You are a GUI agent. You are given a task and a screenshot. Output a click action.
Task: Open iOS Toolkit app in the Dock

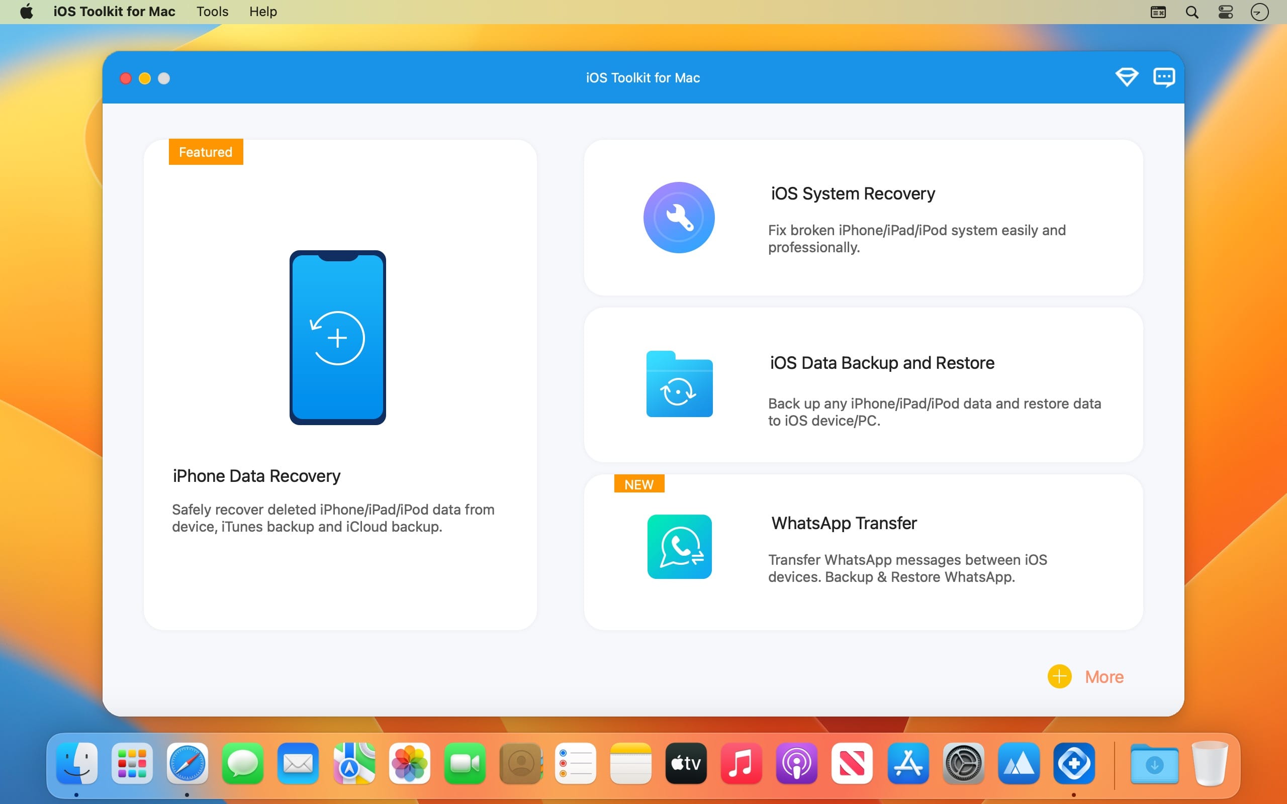[1074, 764]
